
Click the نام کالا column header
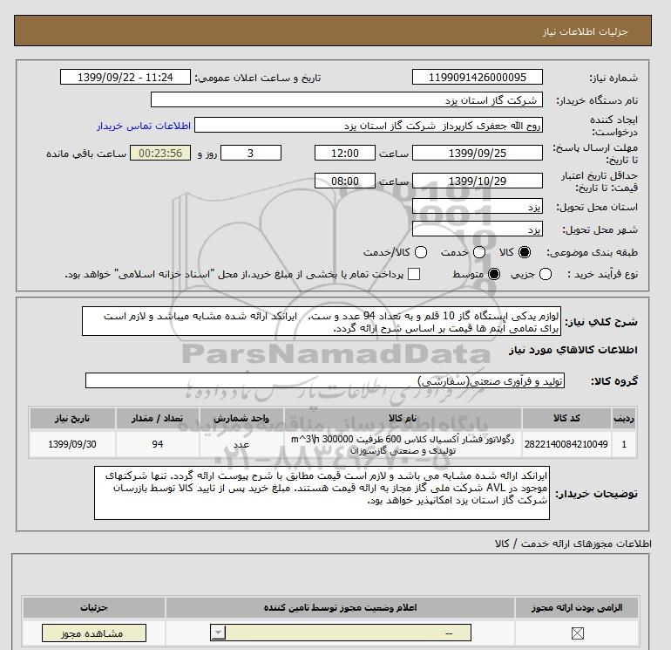click(x=403, y=419)
